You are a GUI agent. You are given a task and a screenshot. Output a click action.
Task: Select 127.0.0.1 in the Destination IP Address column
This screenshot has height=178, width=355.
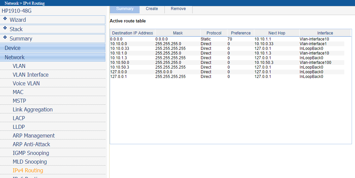click(119, 77)
